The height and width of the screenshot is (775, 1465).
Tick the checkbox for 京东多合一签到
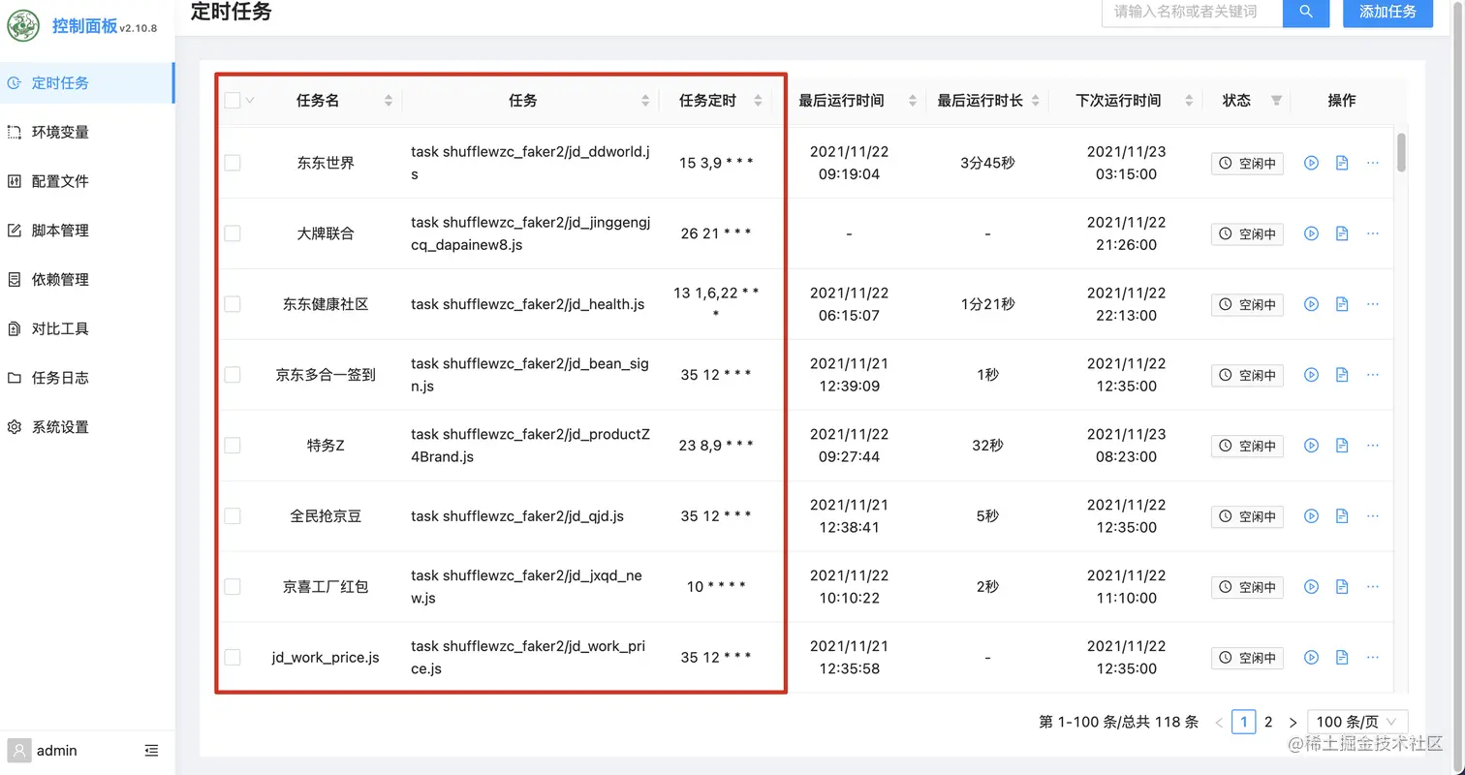tap(233, 375)
